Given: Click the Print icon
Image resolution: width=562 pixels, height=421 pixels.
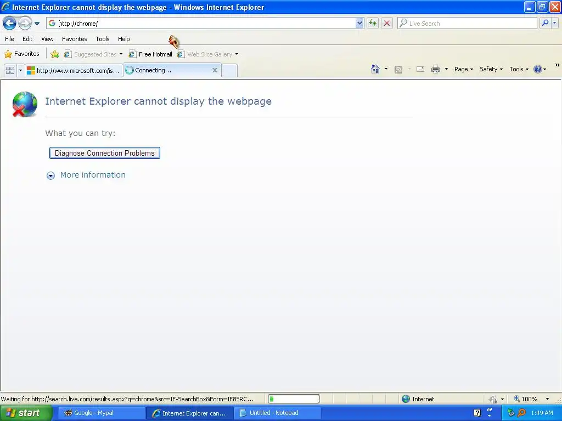Looking at the screenshot, I should click(x=435, y=69).
